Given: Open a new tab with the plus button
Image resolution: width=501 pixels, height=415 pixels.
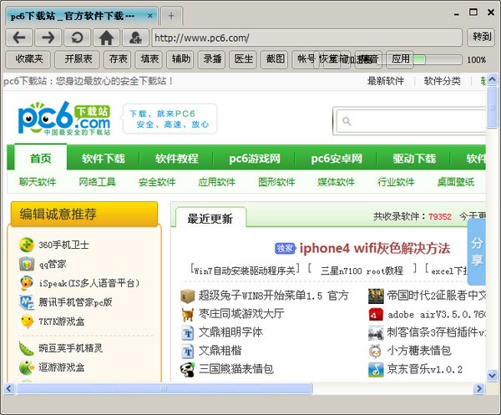Looking at the screenshot, I should pos(171,16).
